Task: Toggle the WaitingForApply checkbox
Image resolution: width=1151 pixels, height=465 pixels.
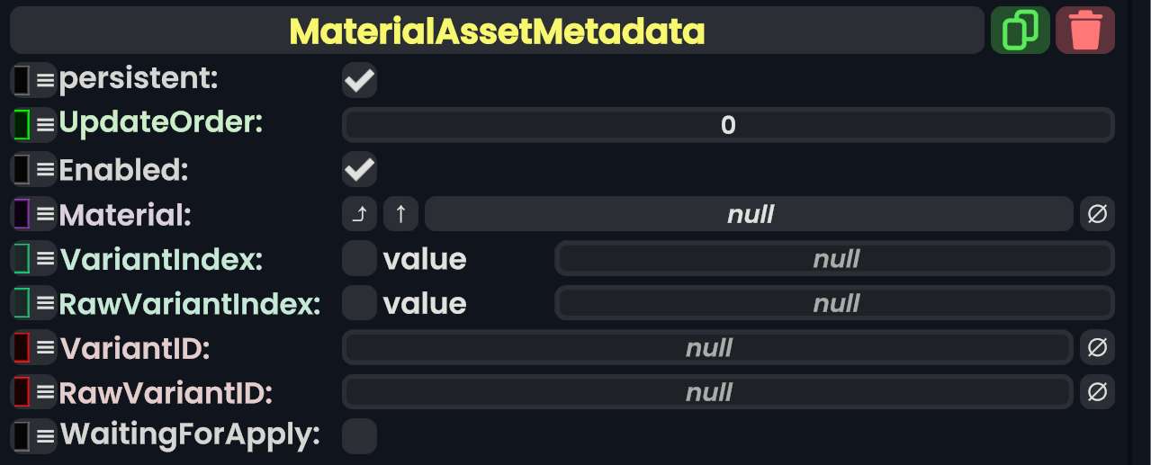Action: pos(359,436)
